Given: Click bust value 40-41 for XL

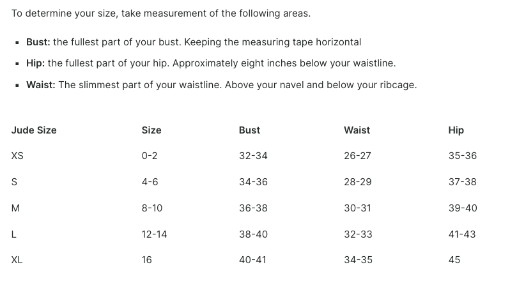Looking at the screenshot, I should tap(252, 260).
